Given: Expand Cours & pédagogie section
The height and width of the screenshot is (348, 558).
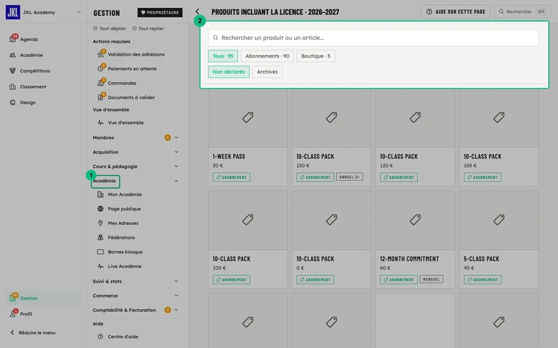Looking at the screenshot, I should click(x=176, y=166).
